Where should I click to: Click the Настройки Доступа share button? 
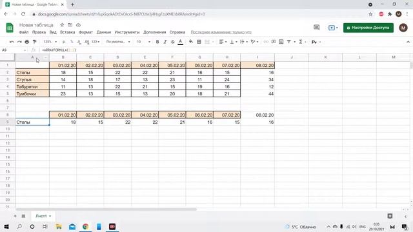click(x=368, y=28)
